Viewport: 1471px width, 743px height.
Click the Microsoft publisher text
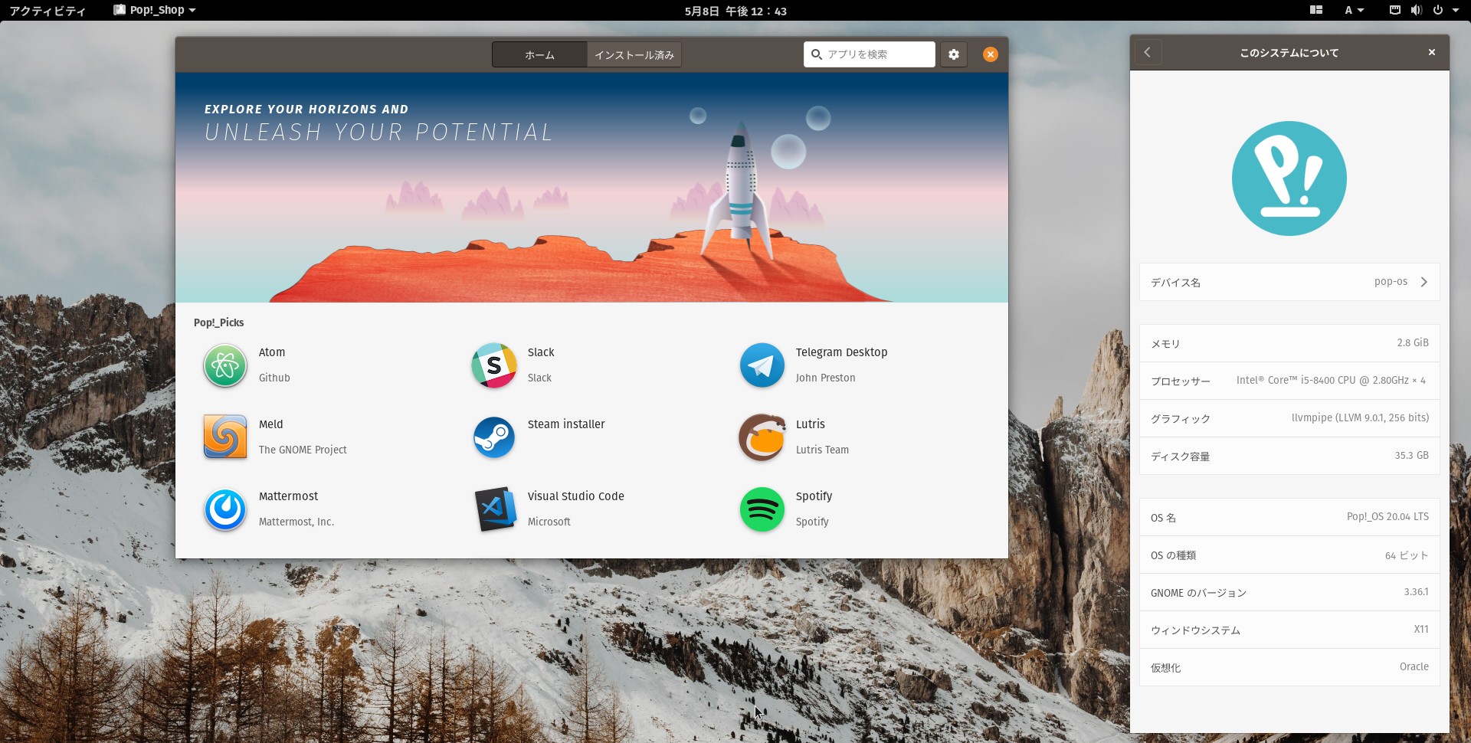549,522
